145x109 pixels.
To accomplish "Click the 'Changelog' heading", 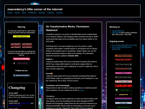I will [x=17, y=87].
